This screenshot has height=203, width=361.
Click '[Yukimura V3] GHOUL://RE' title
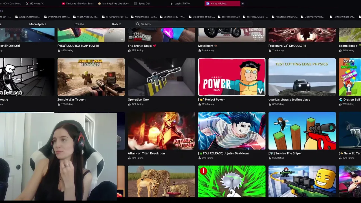click(287, 46)
